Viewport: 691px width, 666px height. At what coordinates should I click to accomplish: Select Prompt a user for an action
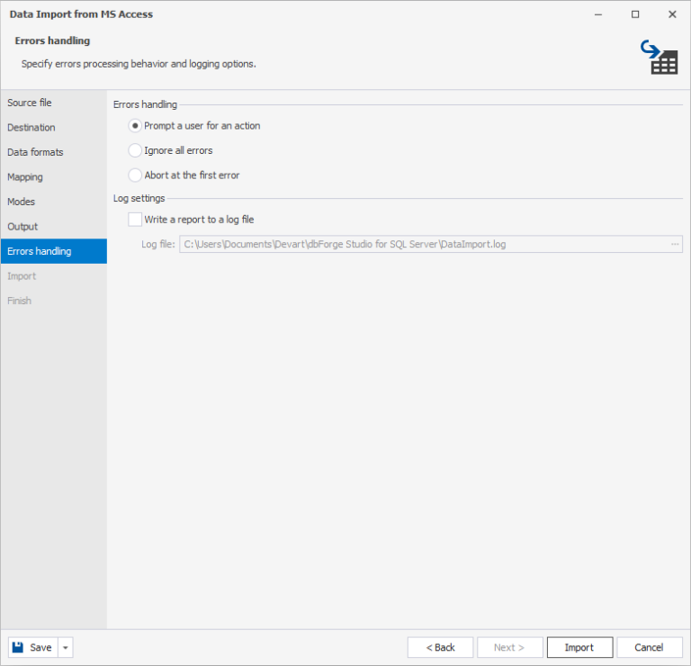[136, 126]
